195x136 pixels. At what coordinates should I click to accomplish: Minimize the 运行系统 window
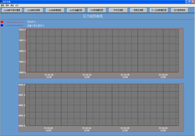point(186,2)
